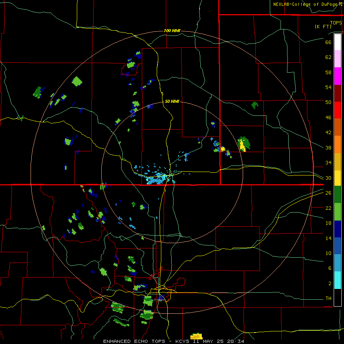This screenshot has width=344, height=344.
Task: Click the legend value '62'
Action: pyautogui.click(x=328, y=57)
